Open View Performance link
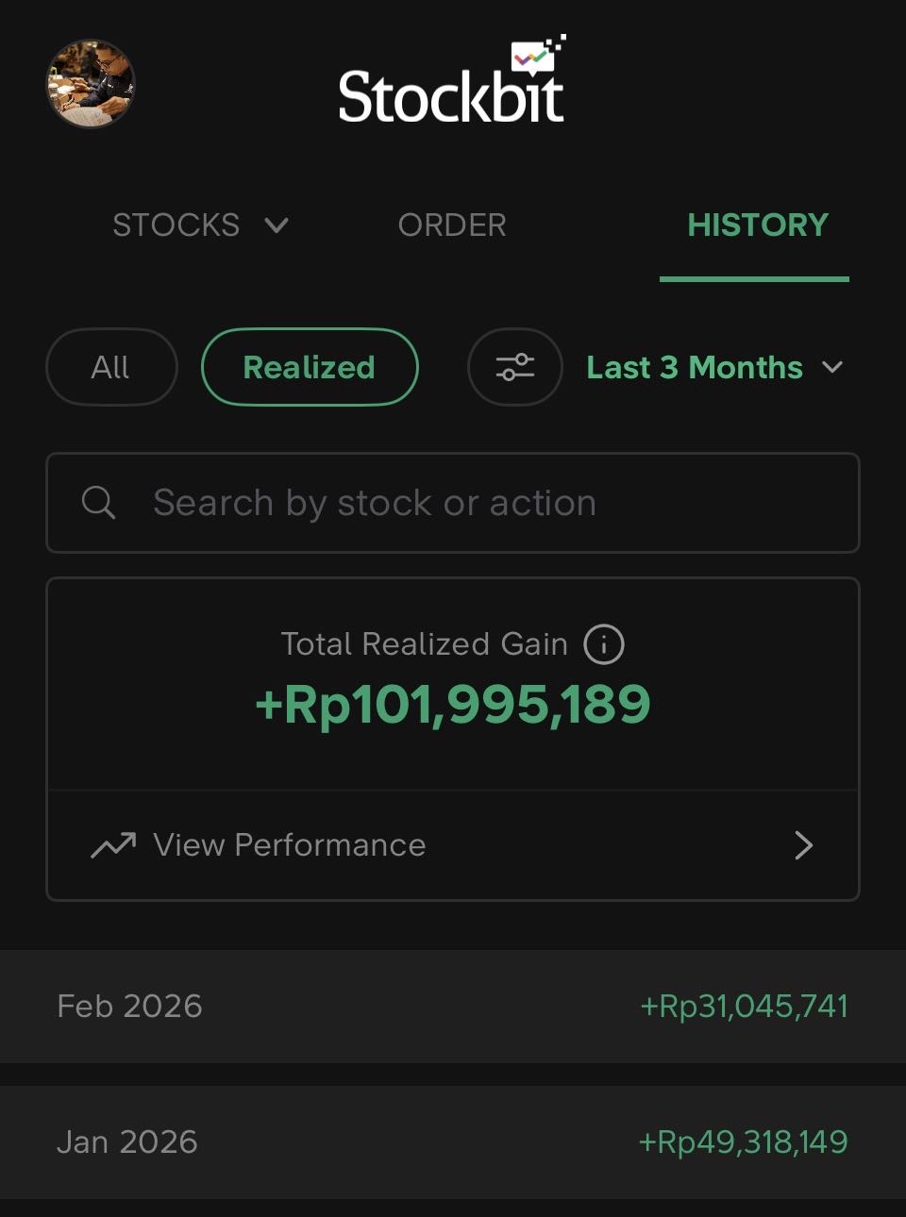The height and width of the screenshot is (1217, 906). 290,845
